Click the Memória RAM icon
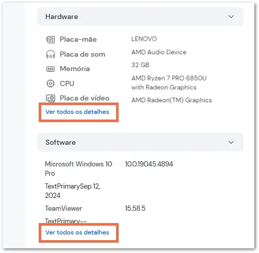The width and height of the screenshot is (259, 253). (x=51, y=69)
